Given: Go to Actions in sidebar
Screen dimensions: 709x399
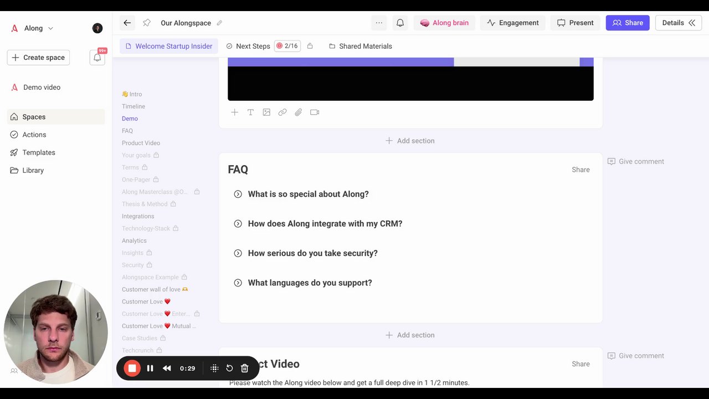Looking at the screenshot, I should [56, 135].
